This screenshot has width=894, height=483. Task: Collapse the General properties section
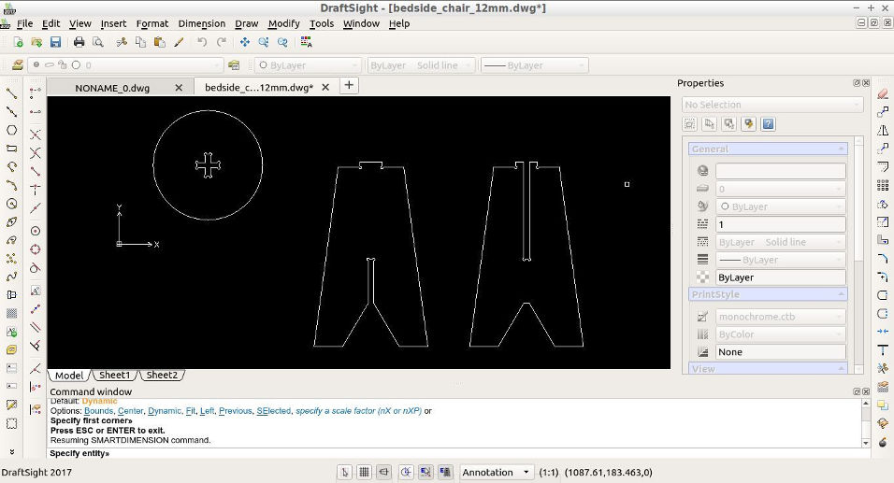(x=768, y=149)
